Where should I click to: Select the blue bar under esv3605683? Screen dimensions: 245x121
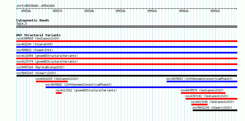click(202, 81)
